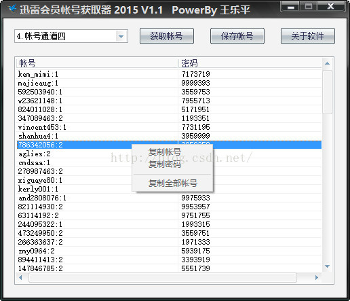Select account 266363637:2

40,242
